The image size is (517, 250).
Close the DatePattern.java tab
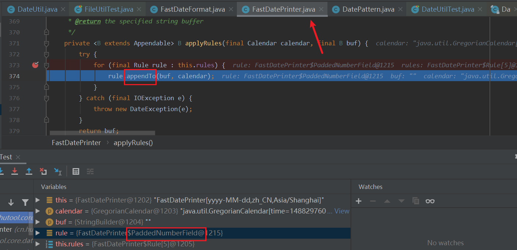(x=400, y=9)
